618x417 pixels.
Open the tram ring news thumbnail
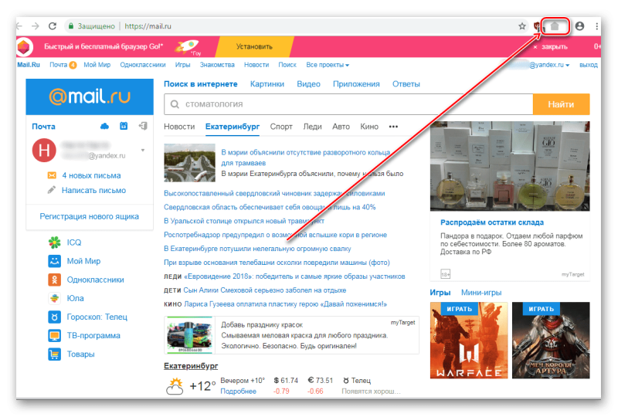coord(189,162)
